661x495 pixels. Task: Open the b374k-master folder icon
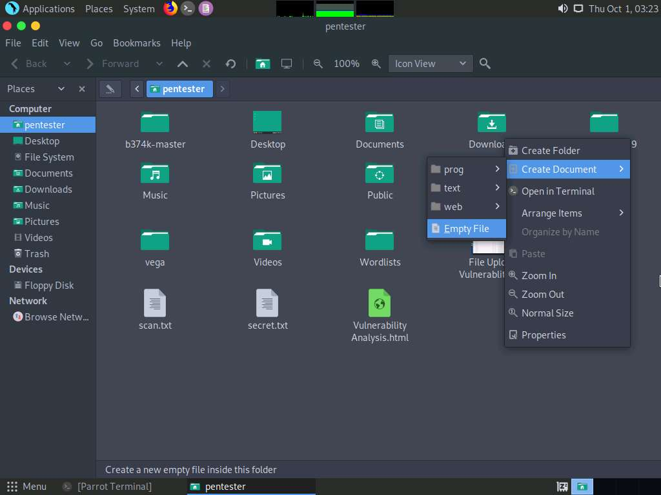tap(155, 122)
